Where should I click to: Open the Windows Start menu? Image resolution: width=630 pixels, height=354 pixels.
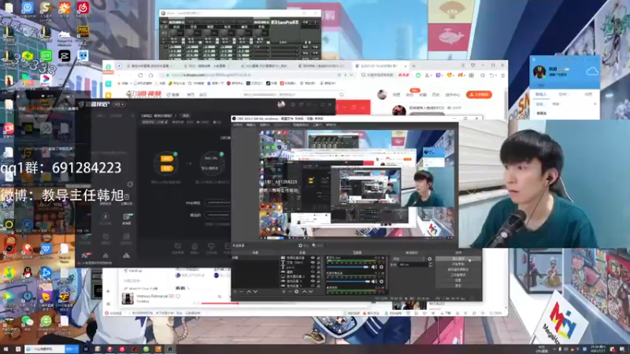tap(7, 349)
